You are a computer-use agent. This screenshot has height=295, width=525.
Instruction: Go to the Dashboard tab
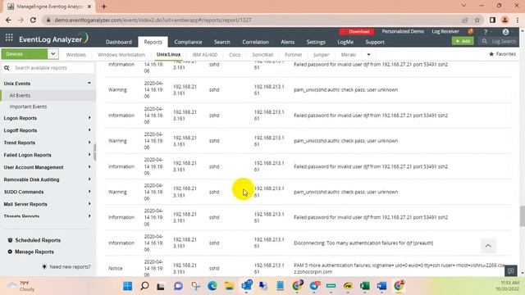coord(118,42)
